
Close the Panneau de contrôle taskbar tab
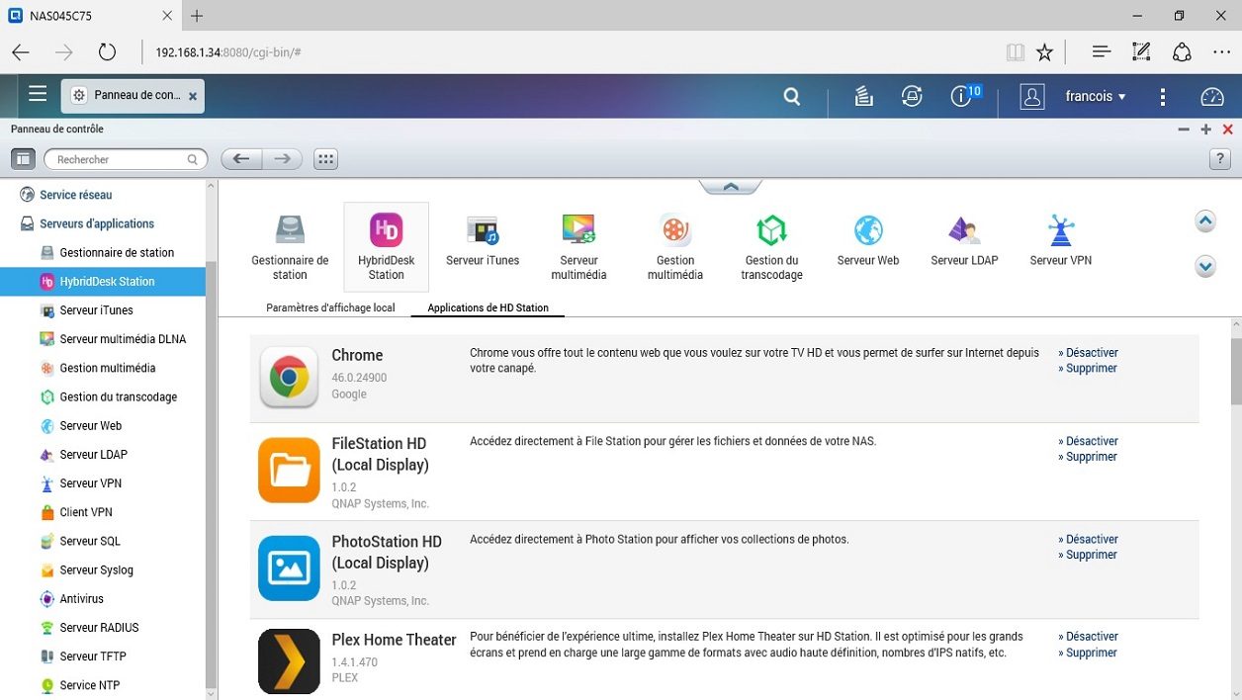pos(193,96)
